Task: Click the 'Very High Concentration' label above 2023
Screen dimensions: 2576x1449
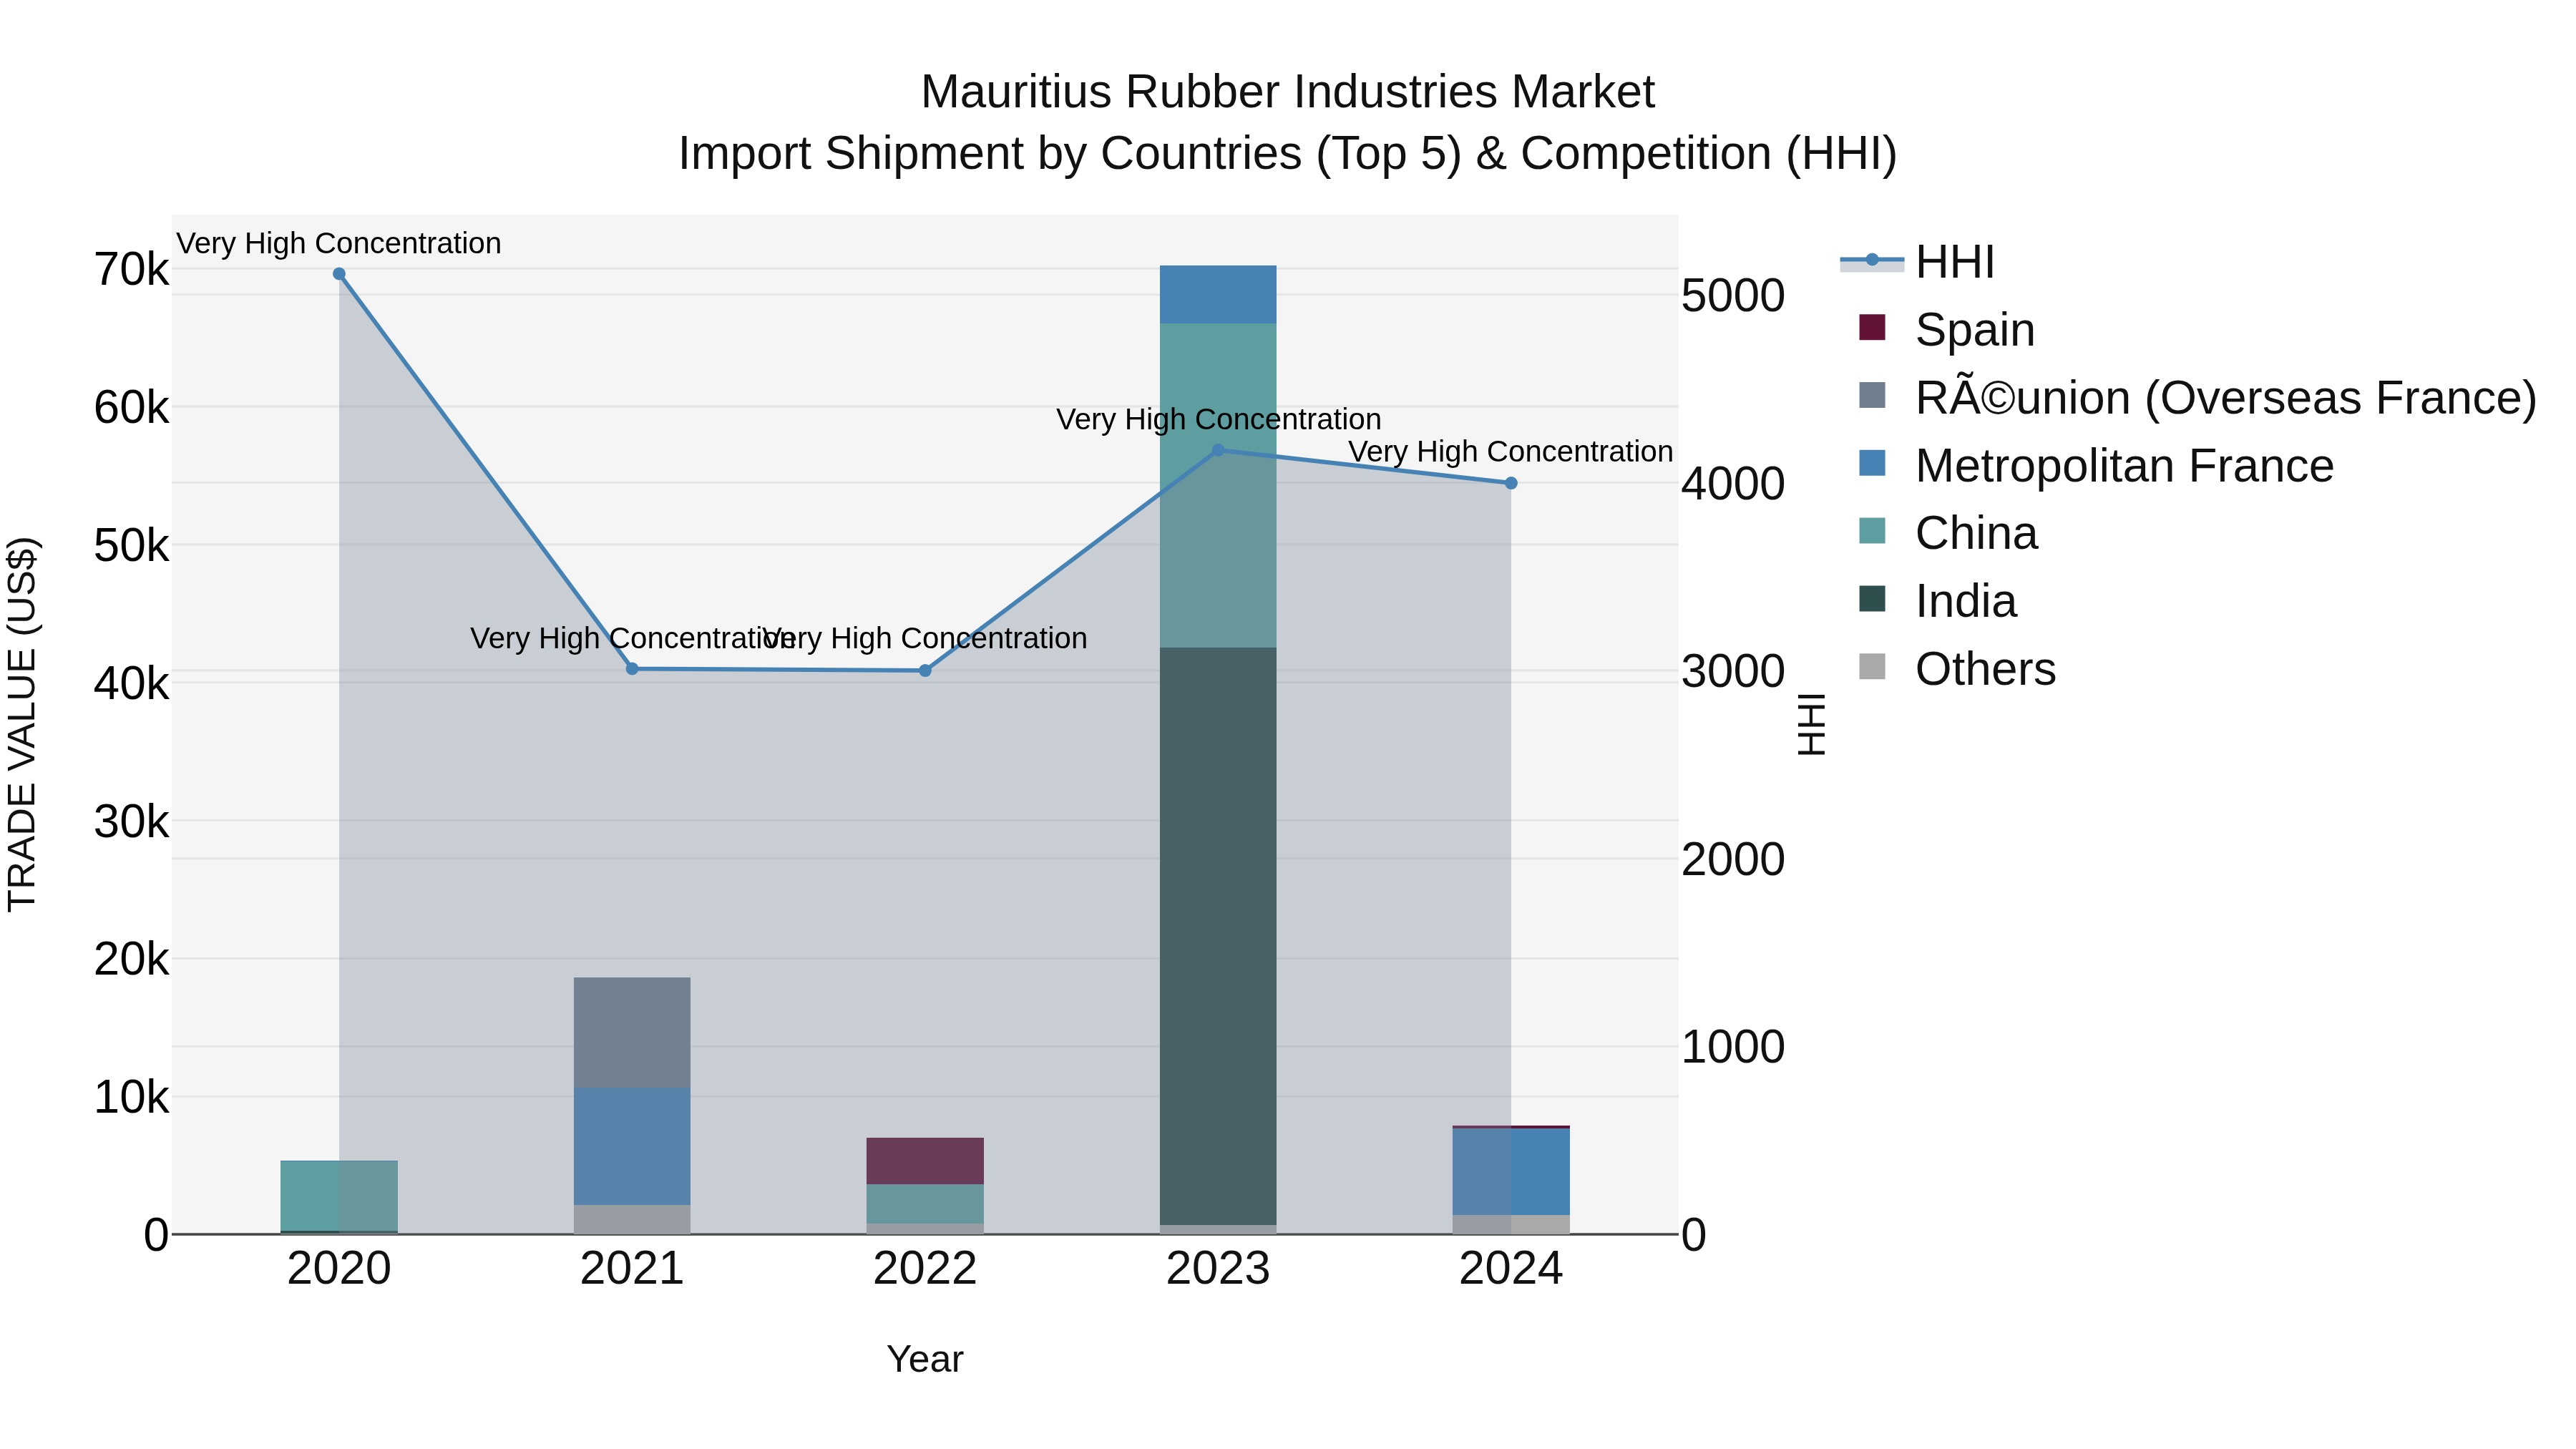Action: [x=1218, y=419]
